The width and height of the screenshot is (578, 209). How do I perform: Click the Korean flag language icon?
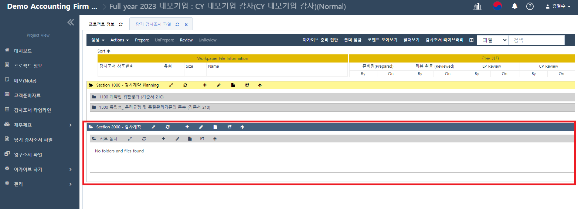pos(497,6)
